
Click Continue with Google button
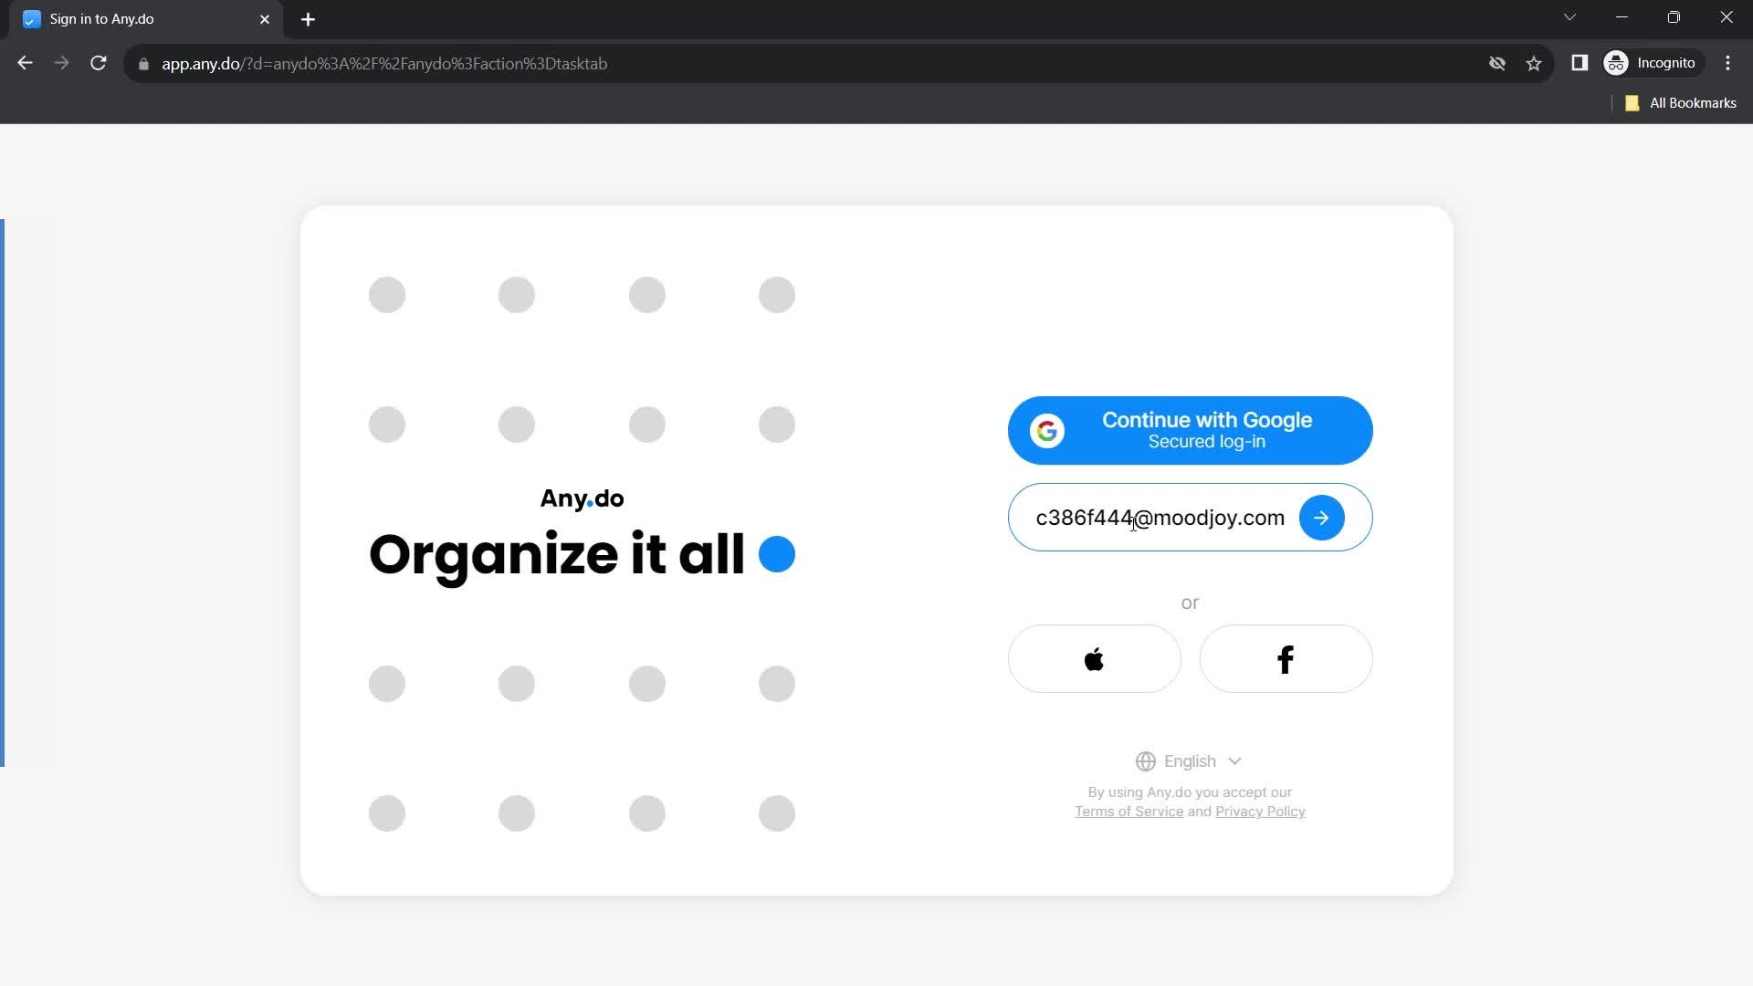1190,430
